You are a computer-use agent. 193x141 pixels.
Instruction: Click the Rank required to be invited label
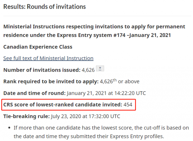[51, 82]
